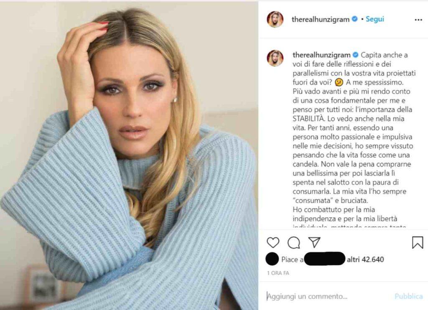Open therealhunzigram profile from the header username
428x310 pixels.
321,19
